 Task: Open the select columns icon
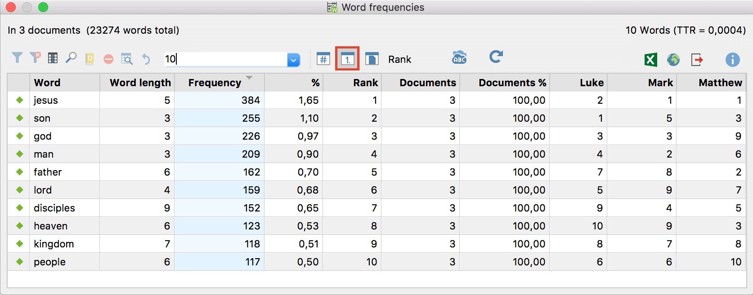pyautogui.click(x=53, y=58)
